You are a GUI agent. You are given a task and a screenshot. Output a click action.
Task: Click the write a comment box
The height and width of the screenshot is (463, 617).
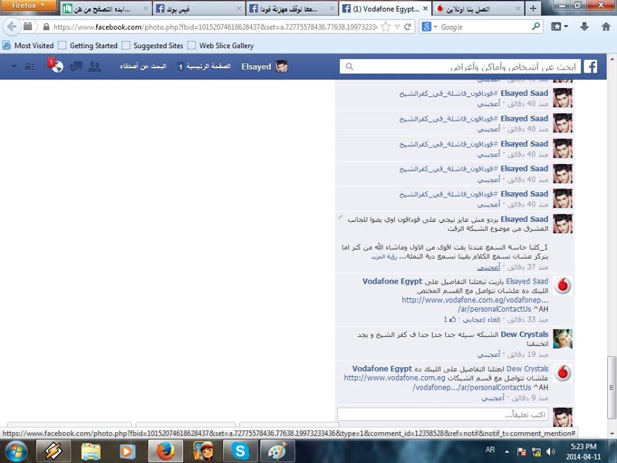click(443, 414)
